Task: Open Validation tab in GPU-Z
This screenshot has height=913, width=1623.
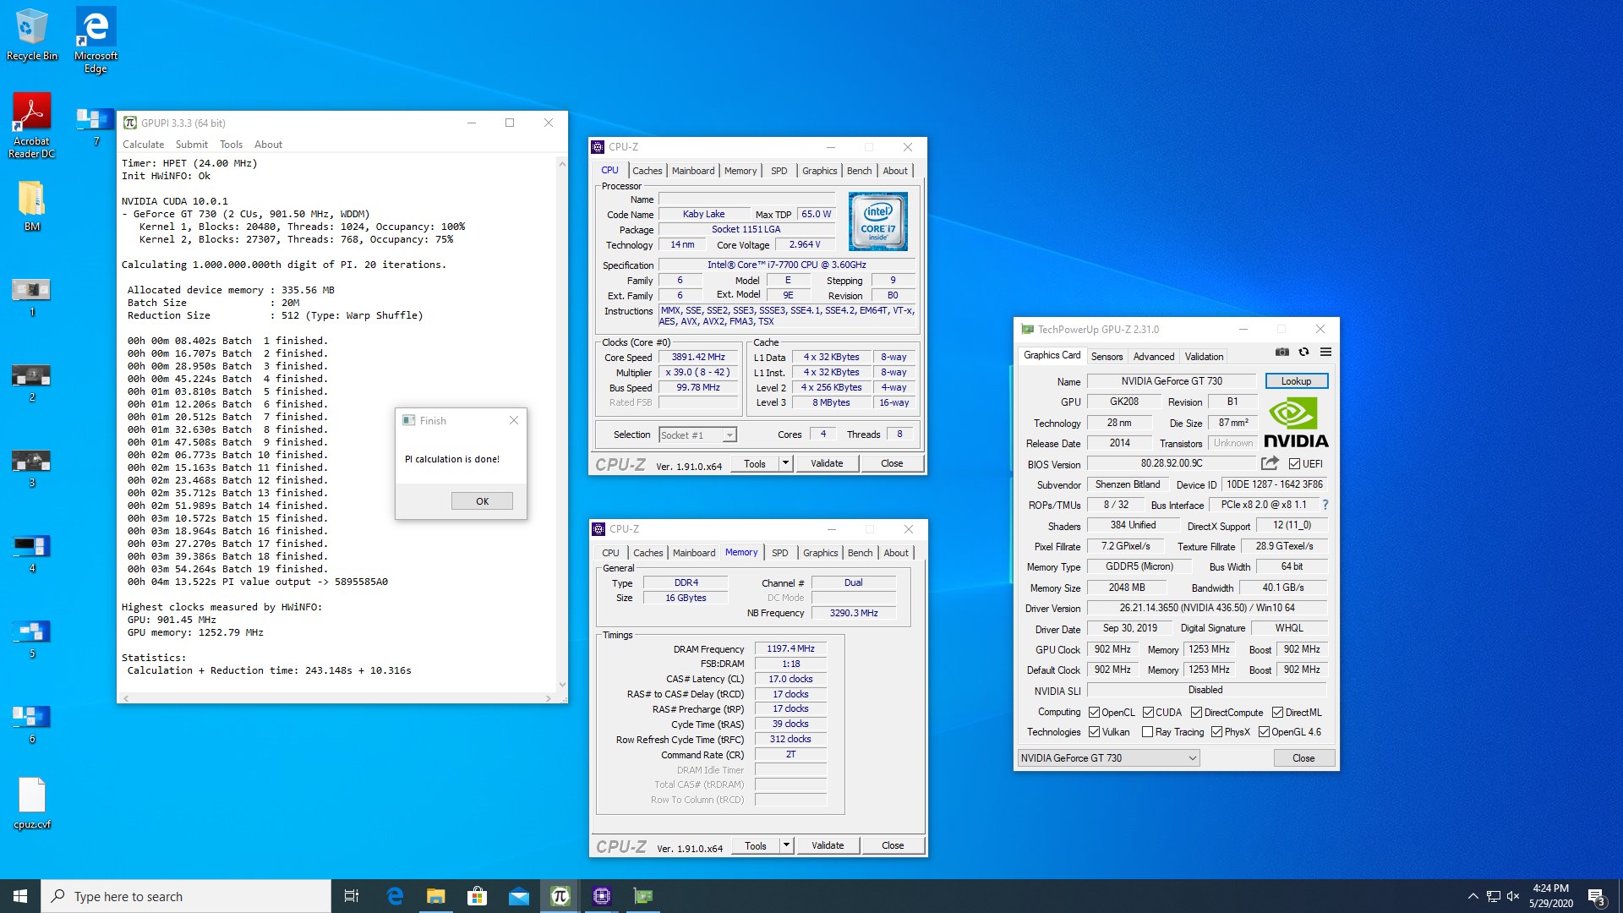Action: 1204,357
